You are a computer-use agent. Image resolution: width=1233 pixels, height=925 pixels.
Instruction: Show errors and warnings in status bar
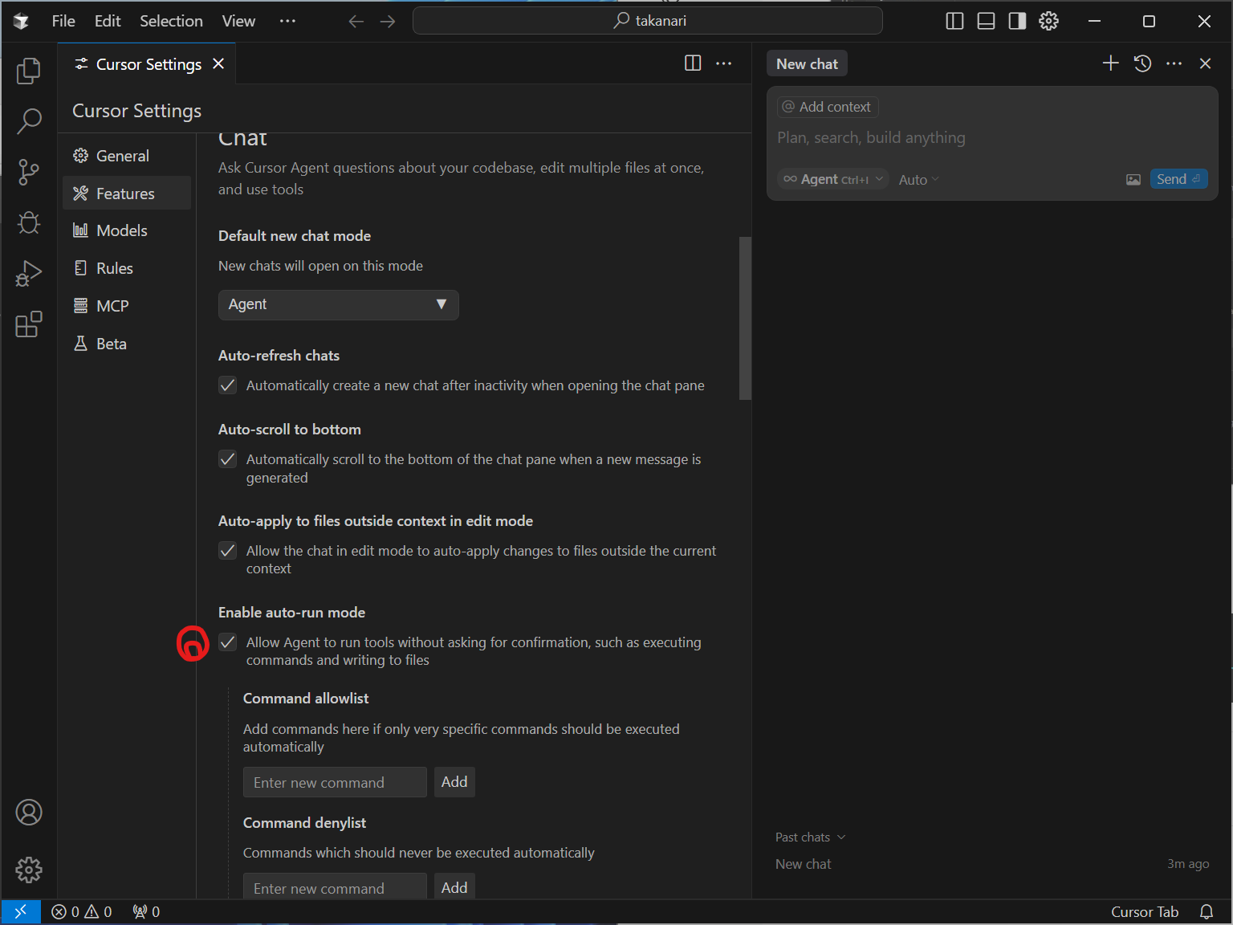pyautogui.click(x=82, y=912)
